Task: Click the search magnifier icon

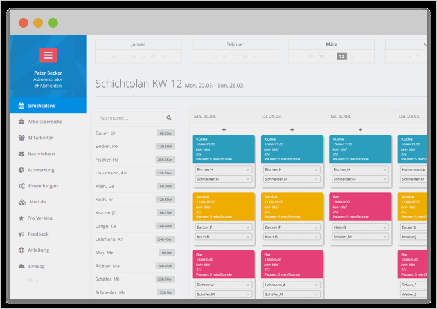Action: click(169, 118)
